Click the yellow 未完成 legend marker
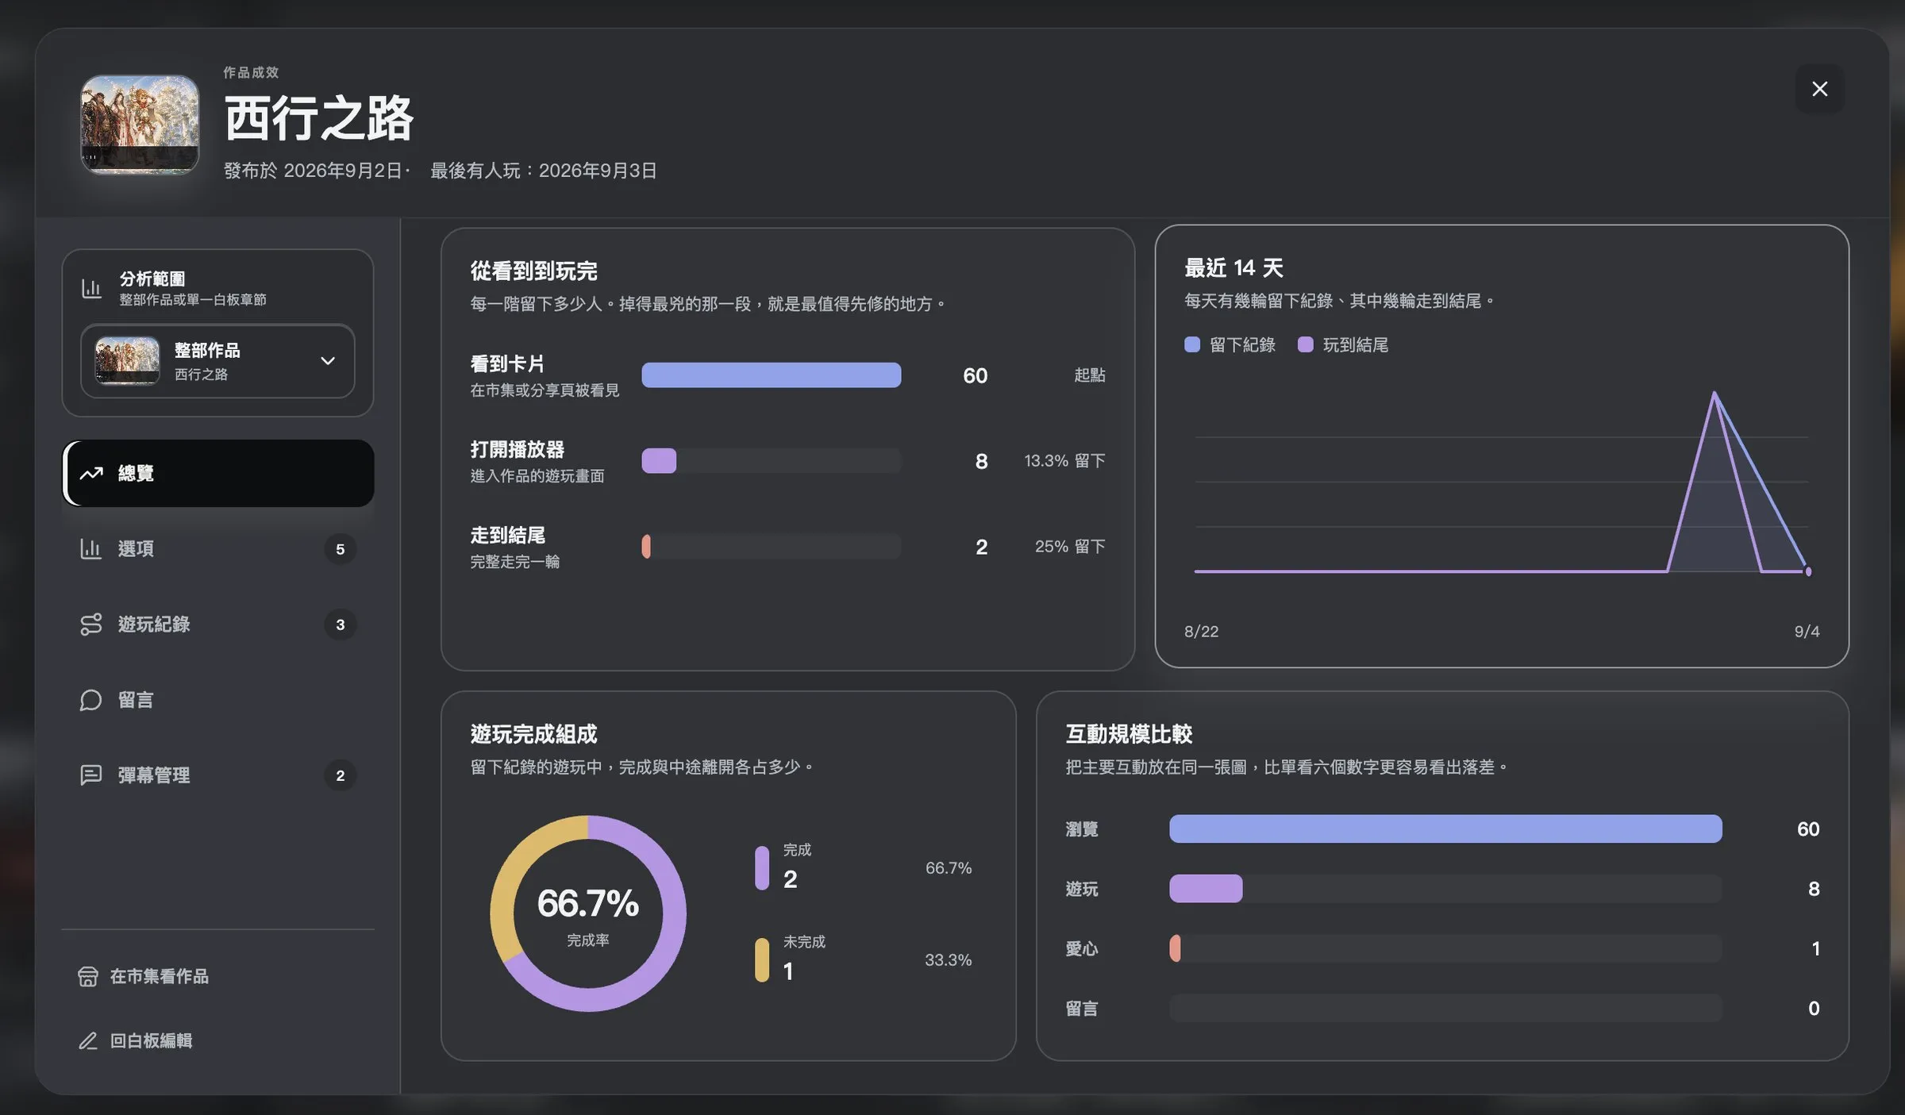The image size is (1905, 1115). [762, 960]
